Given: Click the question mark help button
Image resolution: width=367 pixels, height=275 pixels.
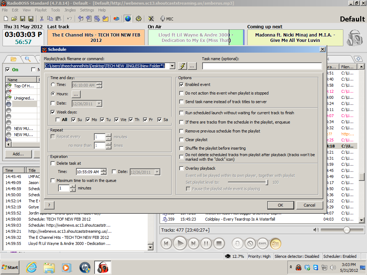Looking at the screenshot, I should tap(49, 205).
